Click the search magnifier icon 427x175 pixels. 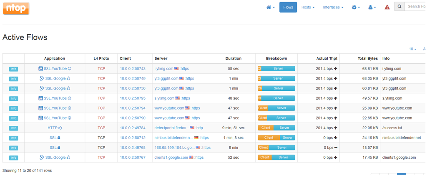tap(399, 7)
